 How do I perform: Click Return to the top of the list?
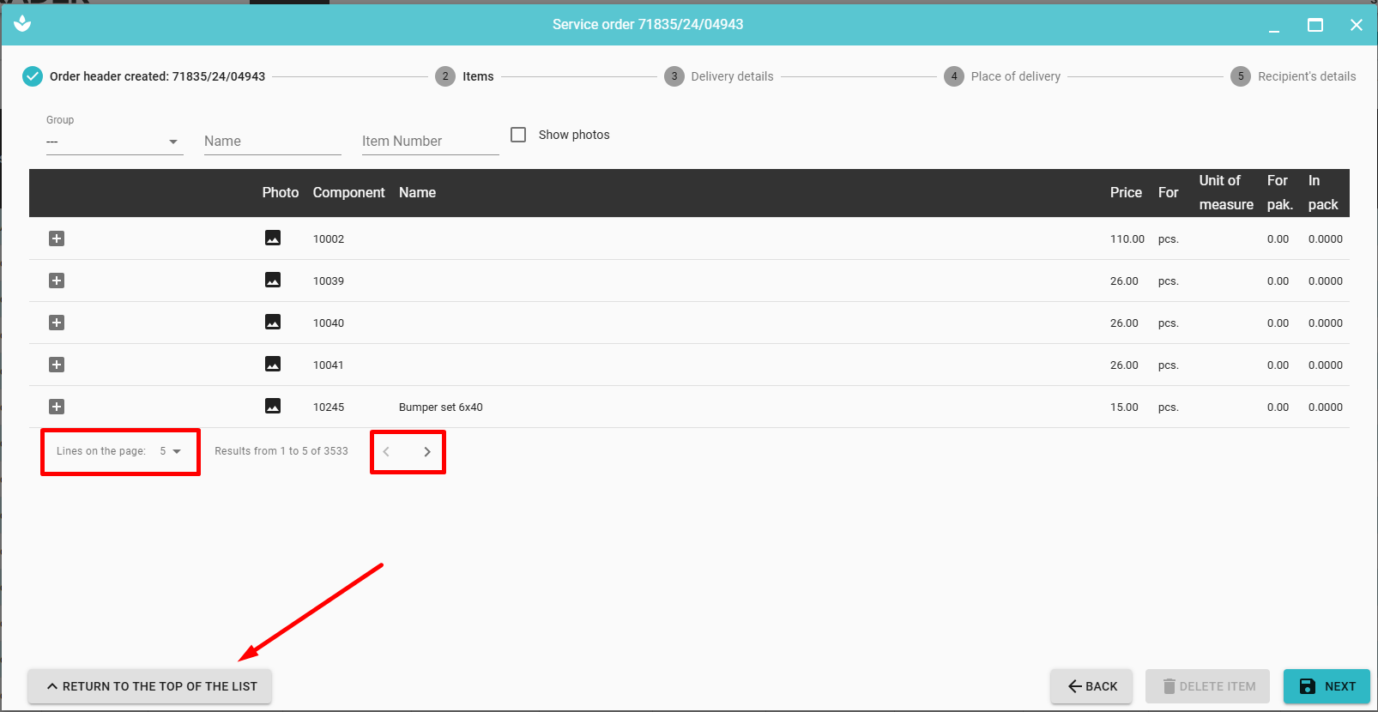click(150, 686)
